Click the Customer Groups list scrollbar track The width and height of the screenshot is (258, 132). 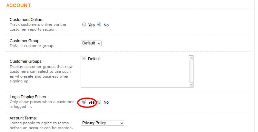click(191, 71)
